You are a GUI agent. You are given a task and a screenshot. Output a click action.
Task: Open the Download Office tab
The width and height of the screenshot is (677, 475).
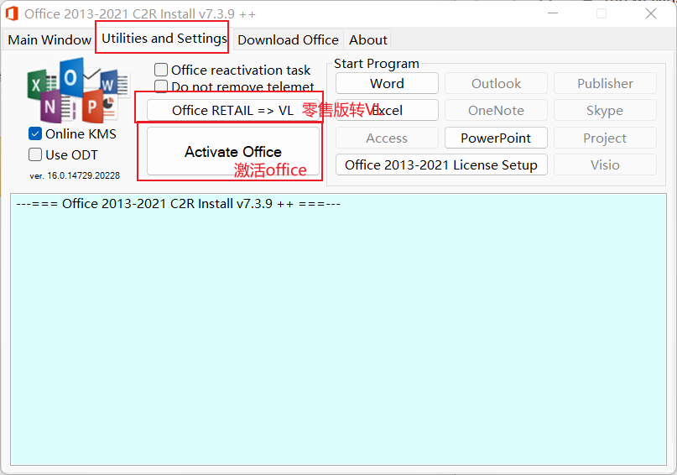click(x=288, y=39)
